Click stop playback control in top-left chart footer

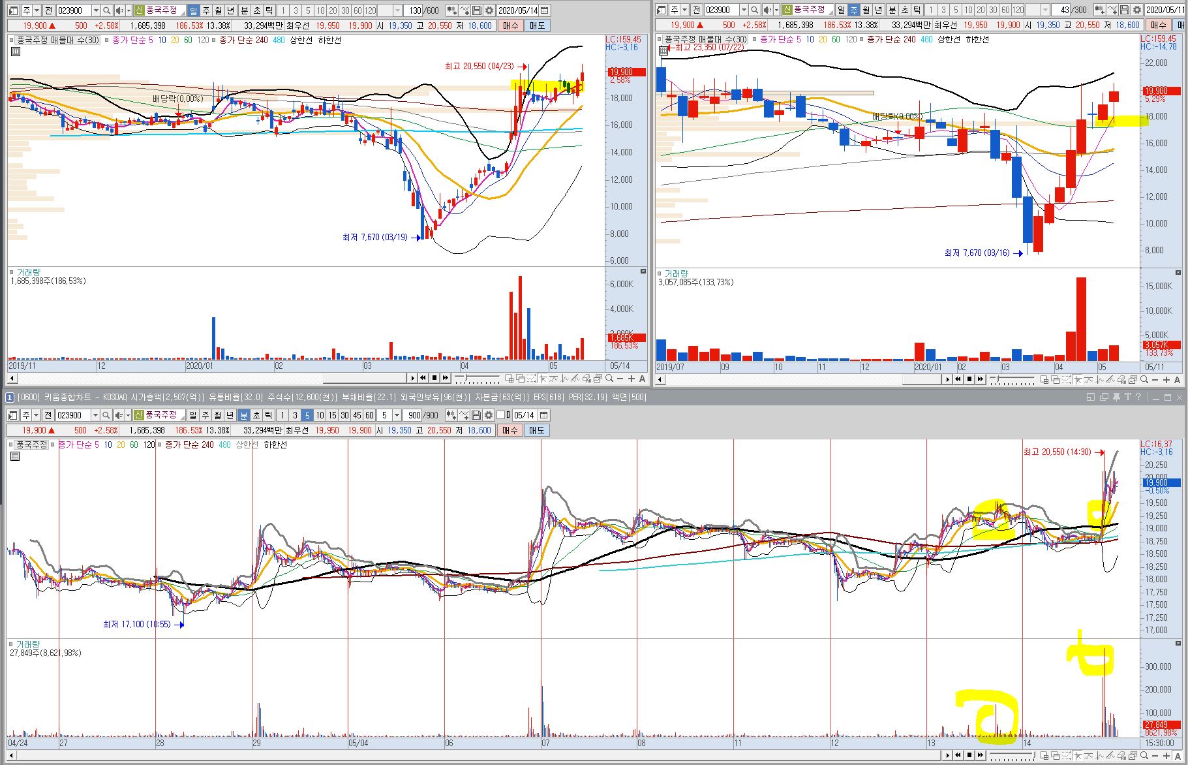point(434,378)
